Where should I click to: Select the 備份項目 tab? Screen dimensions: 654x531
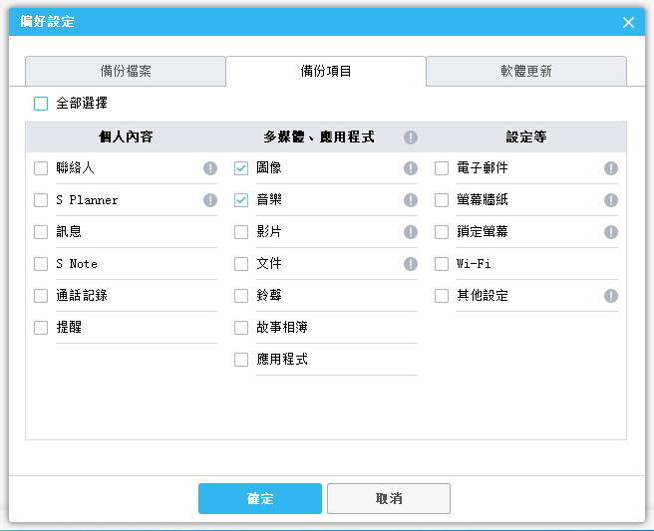click(x=326, y=72)
